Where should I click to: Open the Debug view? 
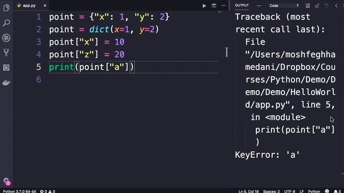[x=6, y=38]
